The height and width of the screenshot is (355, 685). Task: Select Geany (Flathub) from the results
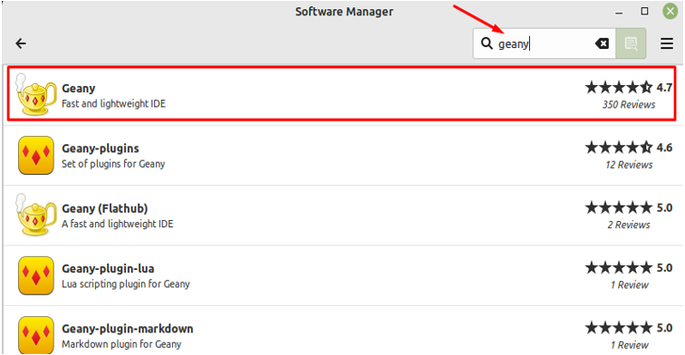point(343,216)
